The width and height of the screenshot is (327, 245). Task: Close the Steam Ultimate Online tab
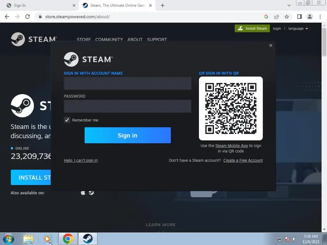click(150, 5)
